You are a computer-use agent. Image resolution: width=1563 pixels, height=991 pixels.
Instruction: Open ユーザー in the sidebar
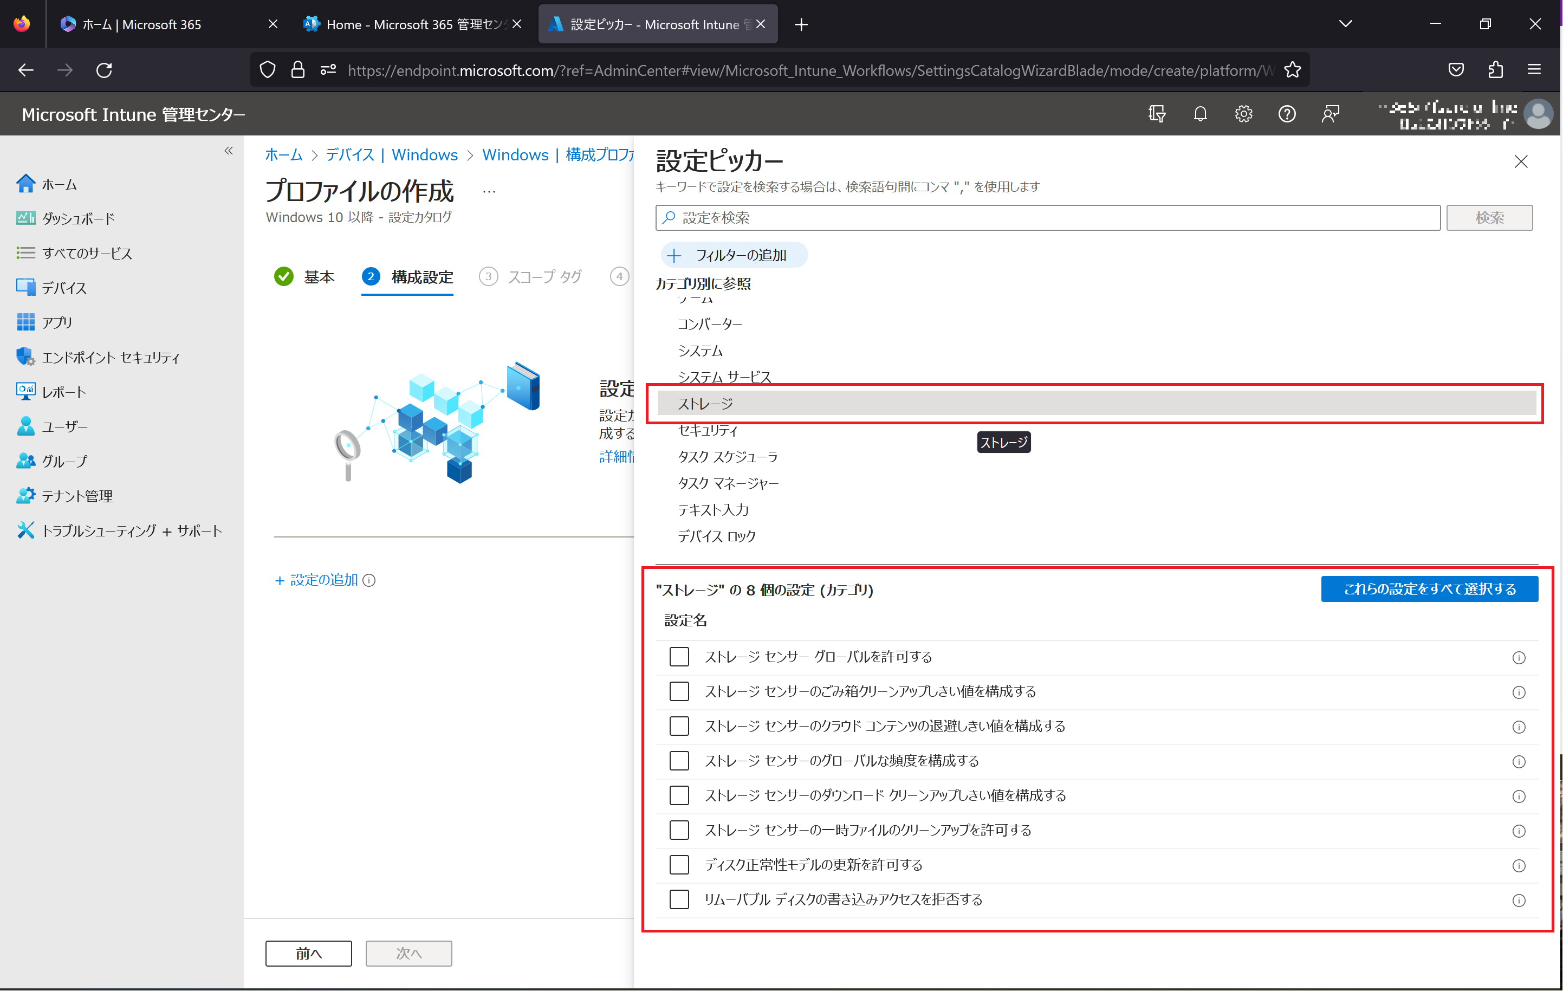tap(64, 426)
